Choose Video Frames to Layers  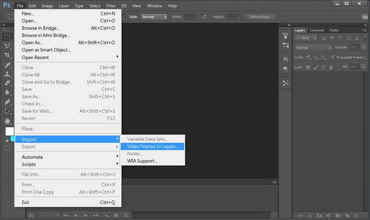(x=152, y=146)
